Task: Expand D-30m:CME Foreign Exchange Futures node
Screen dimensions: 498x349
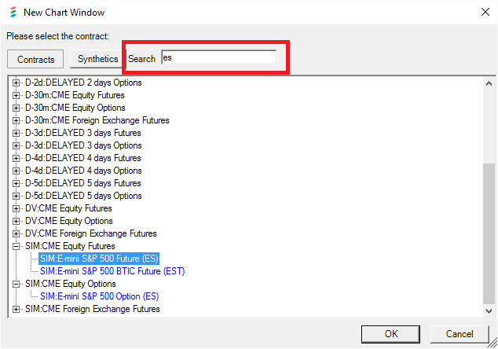Action: (16, 120)
